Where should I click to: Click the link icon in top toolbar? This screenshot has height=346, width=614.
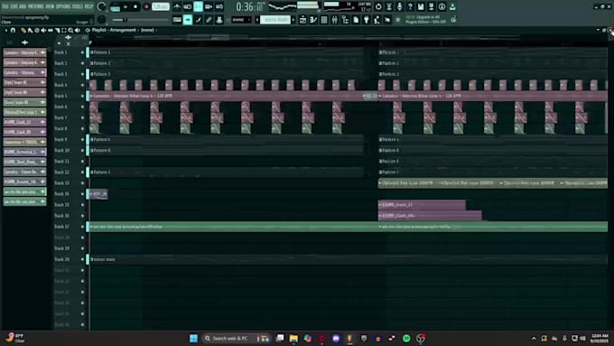[x=209, y=20]
